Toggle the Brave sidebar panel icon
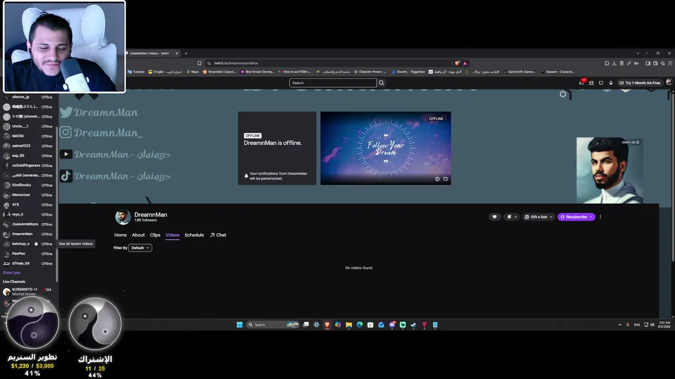675x379 pixels. [x=648, y=63]
